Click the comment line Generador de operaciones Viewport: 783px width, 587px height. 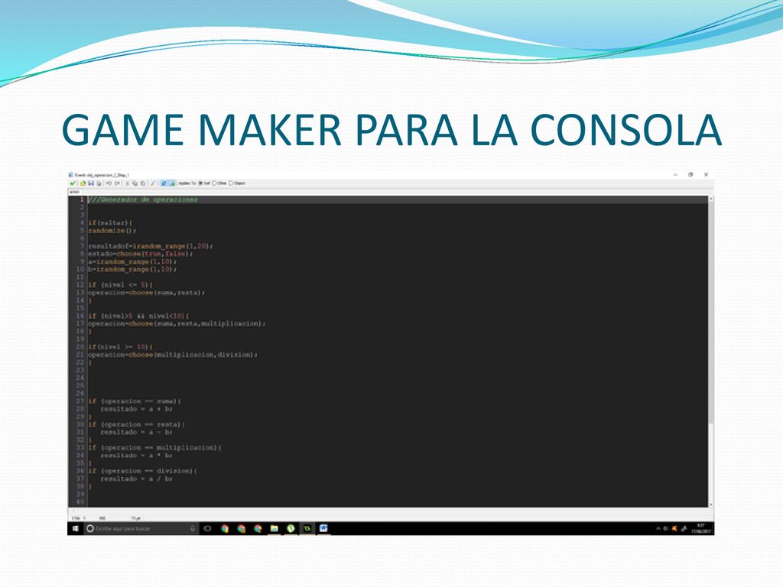pyautogui.click(x=143, y=199)
